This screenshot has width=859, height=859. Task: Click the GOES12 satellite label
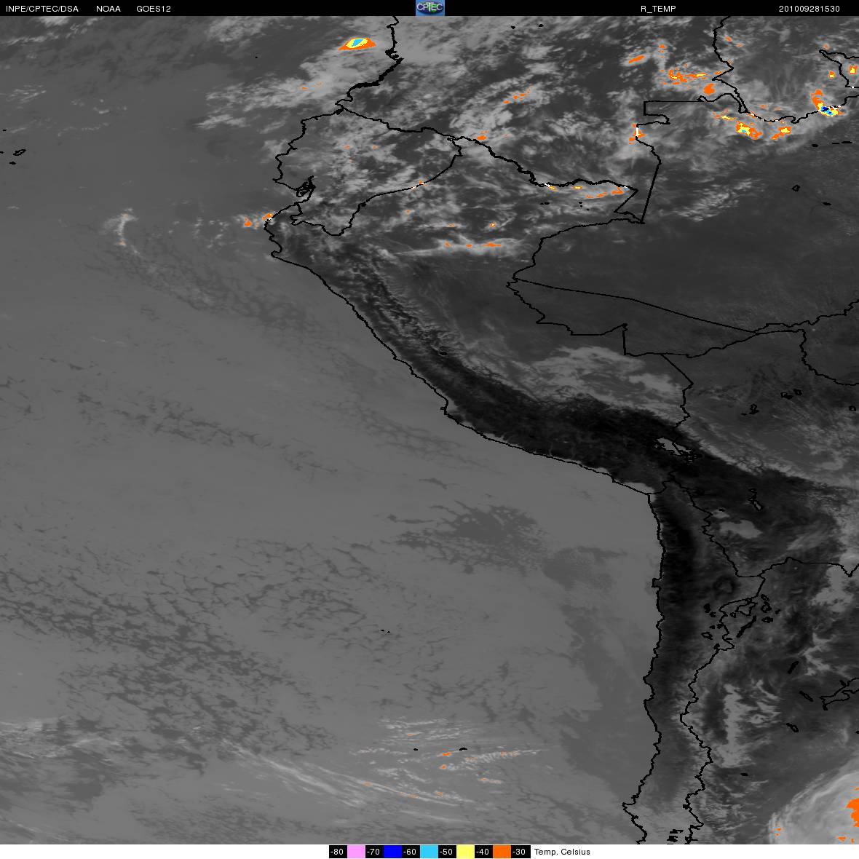(154, 9)
